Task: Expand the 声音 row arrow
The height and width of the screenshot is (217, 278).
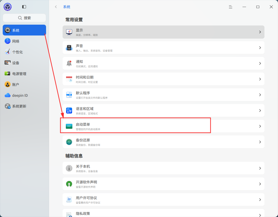Action: tap(260, 48)
